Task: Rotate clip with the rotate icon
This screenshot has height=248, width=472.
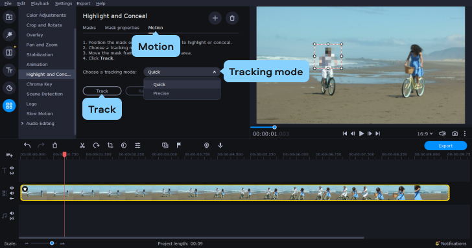Action: click(96, 146)
